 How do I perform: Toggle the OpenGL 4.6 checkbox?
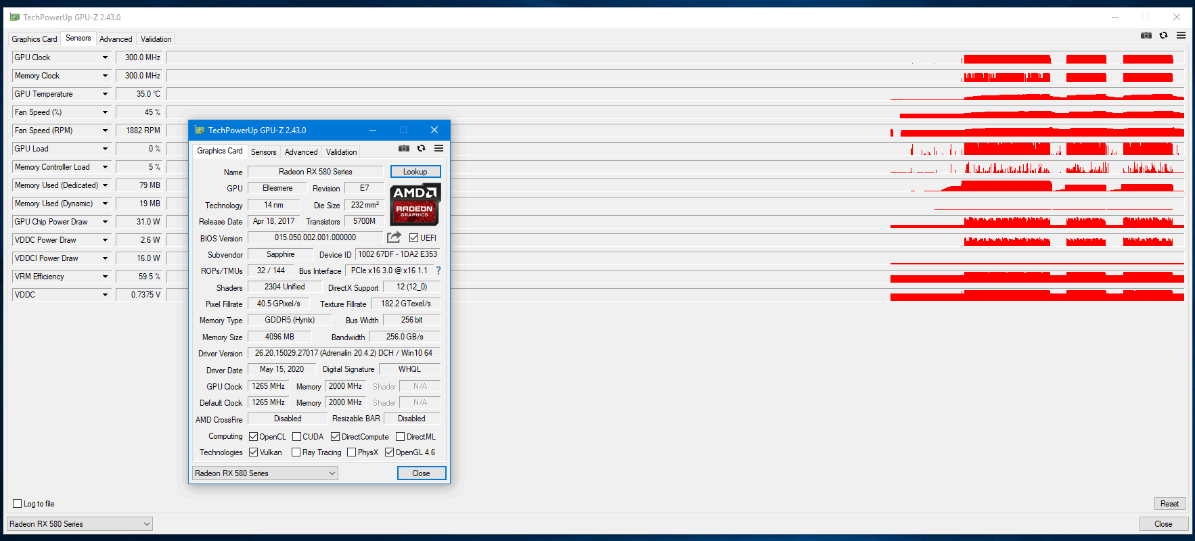pos(389,452)
